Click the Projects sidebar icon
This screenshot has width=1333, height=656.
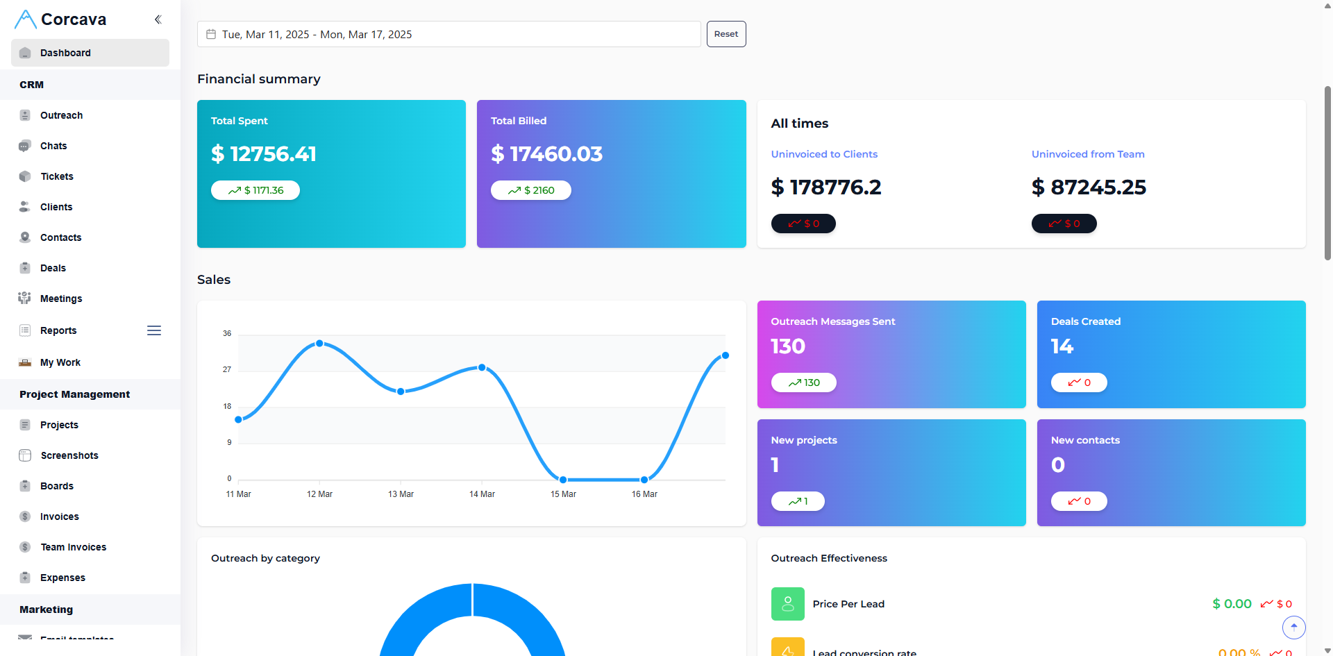(25, 425)
